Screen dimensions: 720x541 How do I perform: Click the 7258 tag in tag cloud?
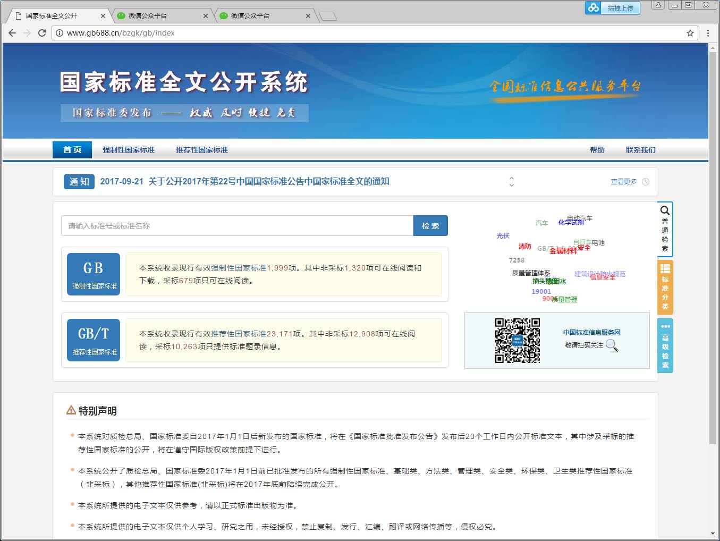coord(516,260)
